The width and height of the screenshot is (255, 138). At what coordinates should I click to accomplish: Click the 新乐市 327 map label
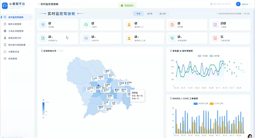coord(111,76)
